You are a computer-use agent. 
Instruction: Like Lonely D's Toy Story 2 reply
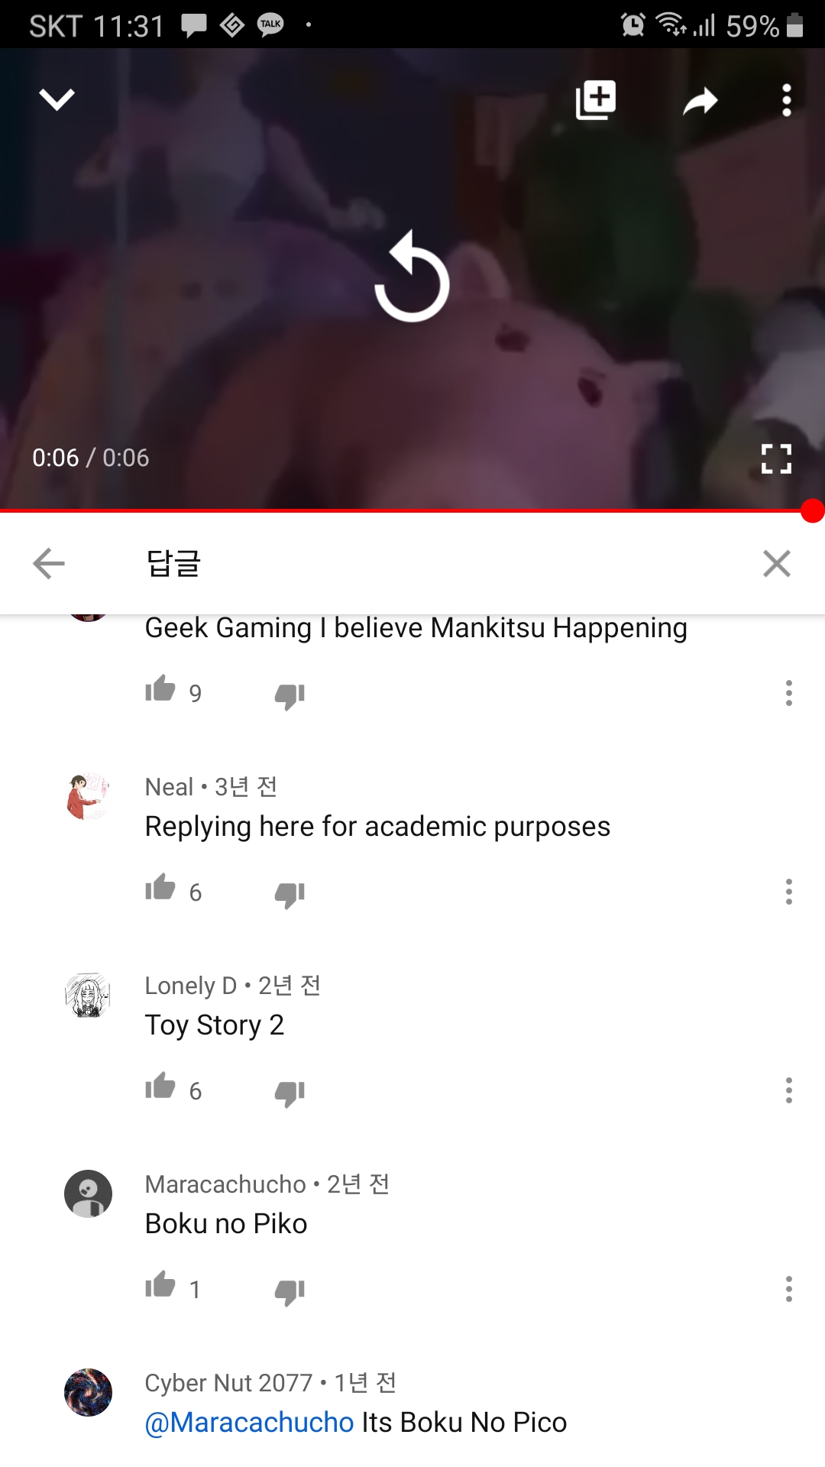[x=160, y=1086]
